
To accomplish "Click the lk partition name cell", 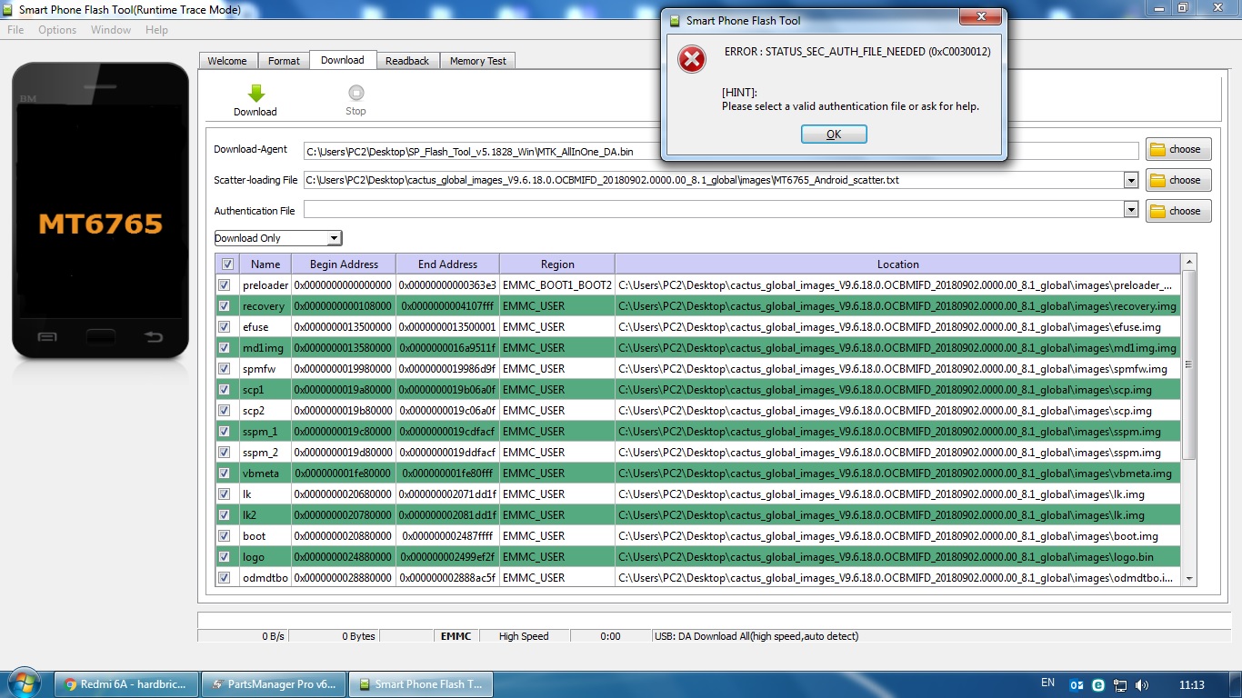I will 265,494.
